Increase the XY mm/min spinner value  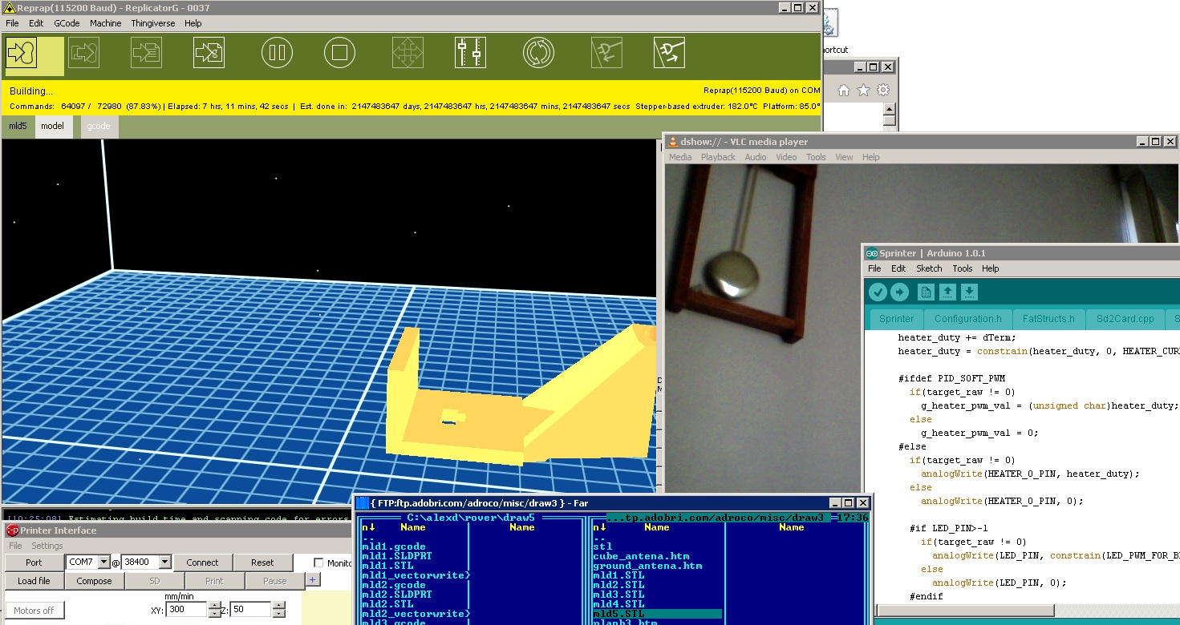(x=214, y=606)
